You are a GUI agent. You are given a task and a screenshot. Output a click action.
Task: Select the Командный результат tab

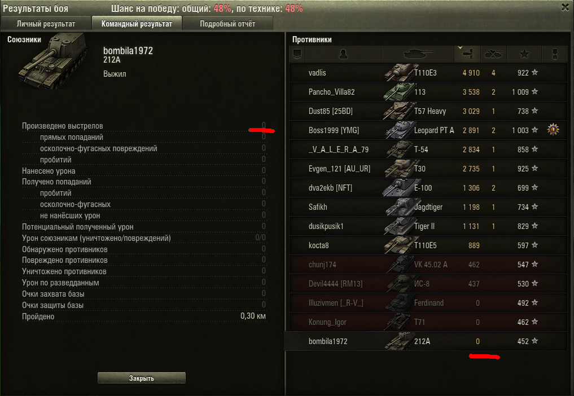click(137, 24)
